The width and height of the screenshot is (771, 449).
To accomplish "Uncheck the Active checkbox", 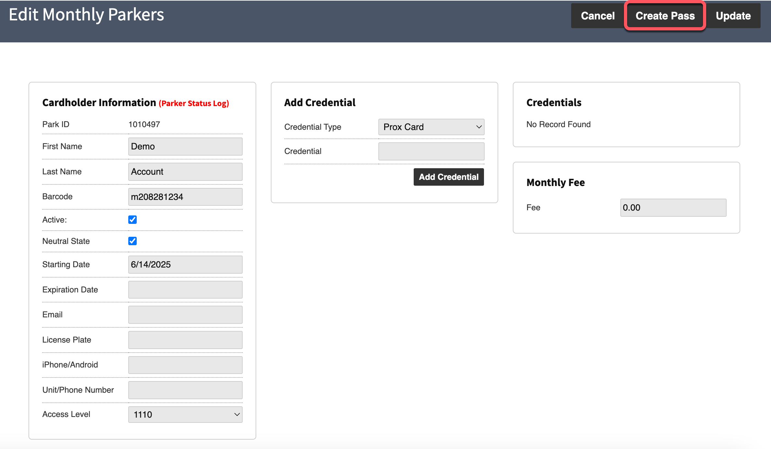I will [132, 220].
